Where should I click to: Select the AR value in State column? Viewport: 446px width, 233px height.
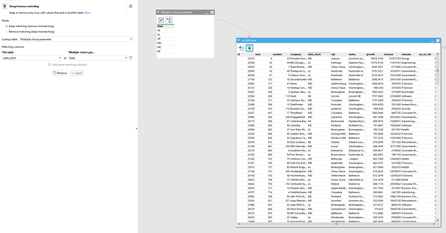point(165,39)
